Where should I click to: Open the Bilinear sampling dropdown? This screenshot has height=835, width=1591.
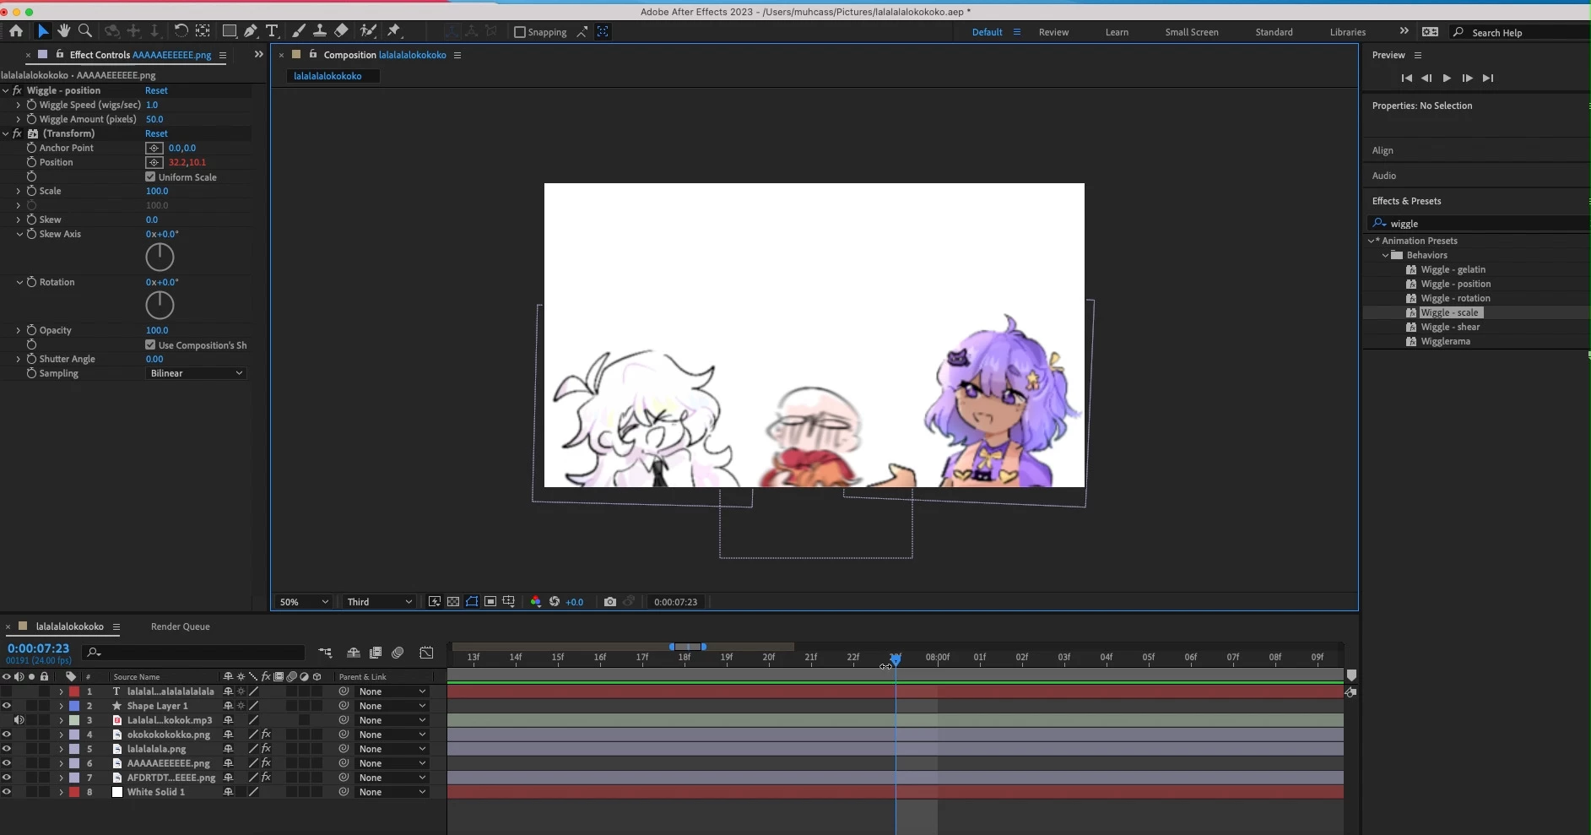[x=197, y=373]
